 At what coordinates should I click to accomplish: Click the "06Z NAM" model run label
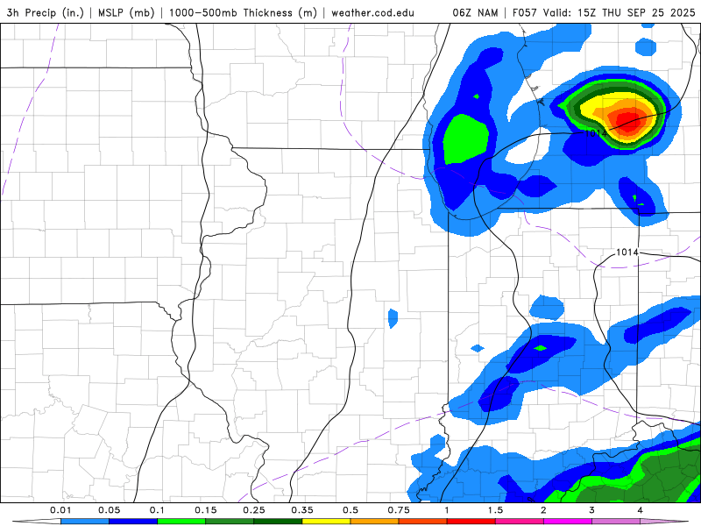(475, 12)
